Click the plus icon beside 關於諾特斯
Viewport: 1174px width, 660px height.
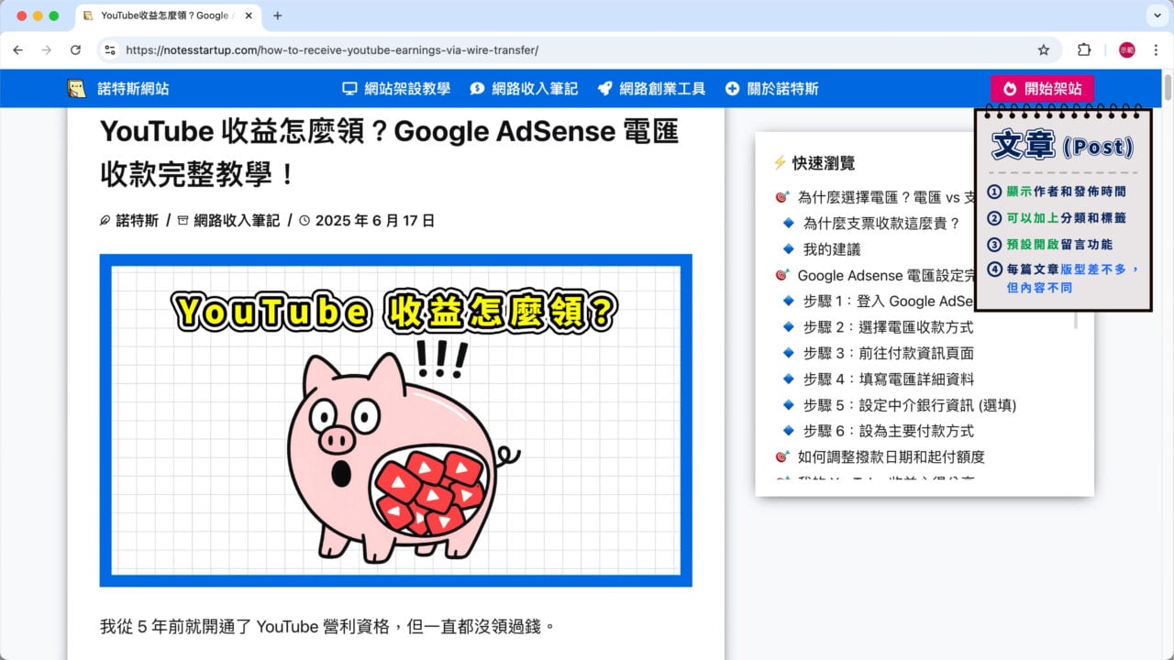(732, 88)
